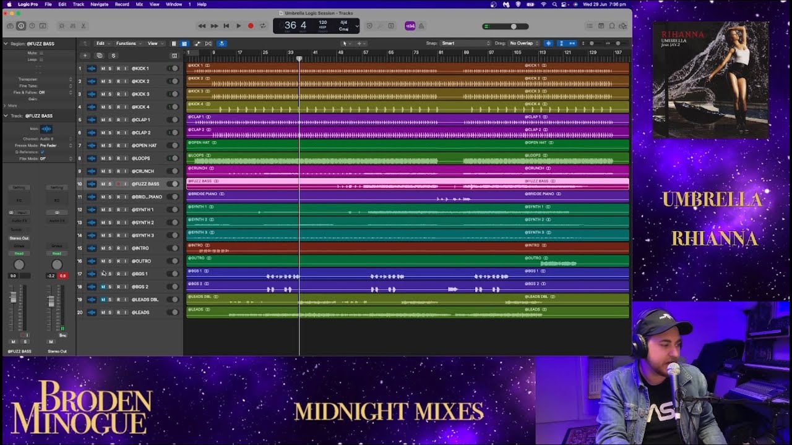Go to beginning of project
The width and height of the screenshot is (792, 445).
click(x=226, y=26)
